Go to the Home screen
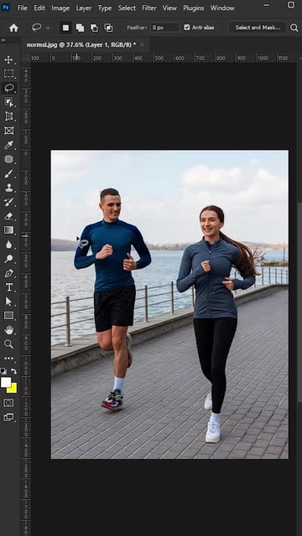The height and width of the screenshot is (536, 302). 13,28
